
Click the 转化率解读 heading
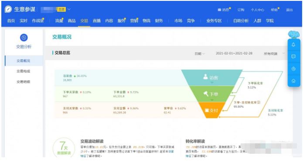(x=195, y=141)
